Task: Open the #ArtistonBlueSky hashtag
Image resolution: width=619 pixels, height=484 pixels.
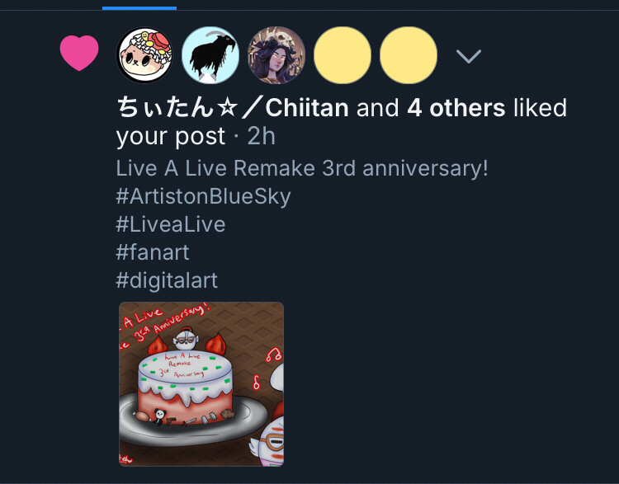Action: pos(203,196)
